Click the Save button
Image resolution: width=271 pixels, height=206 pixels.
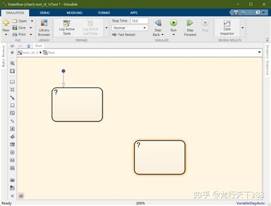(x=19, y=27)
